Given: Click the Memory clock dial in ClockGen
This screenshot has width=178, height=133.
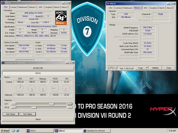Looking at the screenshot, I should pyautogui.click(x=43, y=88).
